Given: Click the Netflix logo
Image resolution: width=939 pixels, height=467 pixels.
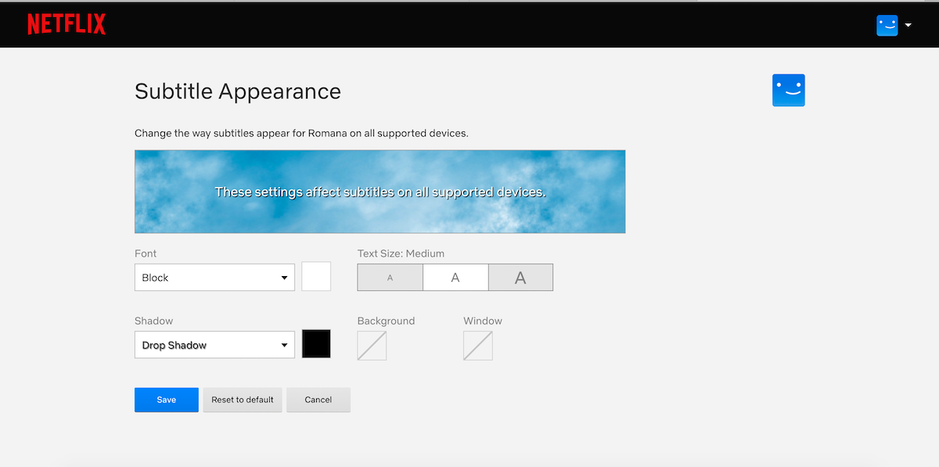Looking at the screenshot, I should click(x=67, y=24).
